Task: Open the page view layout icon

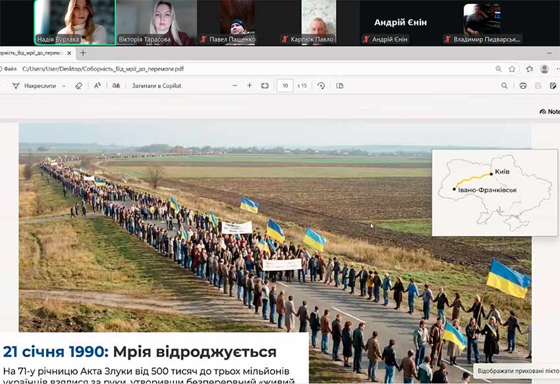Action: coord(340,85)
